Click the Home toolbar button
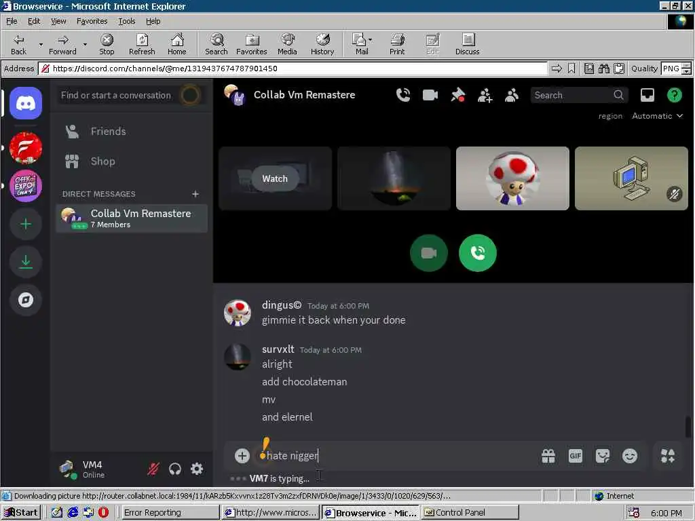This screenshot has height=521, width=695. click(177, 44)
